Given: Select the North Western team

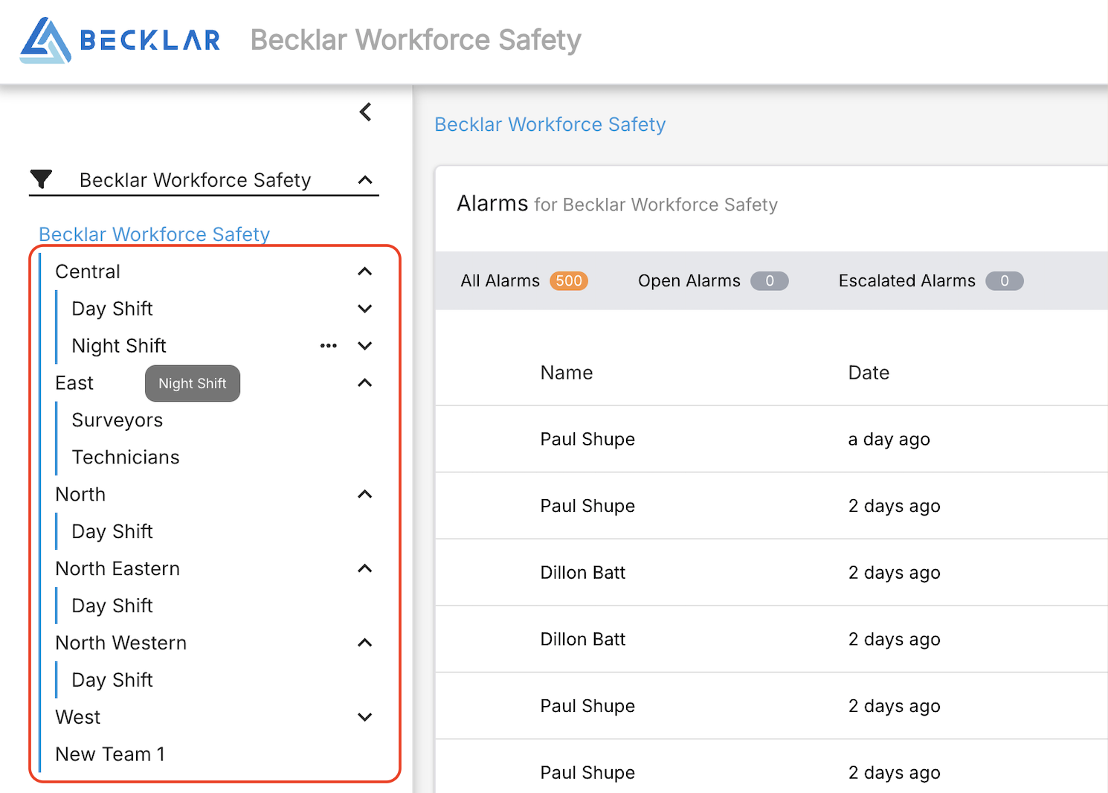Looking at the screenshot, I should (x=121, y=643).
